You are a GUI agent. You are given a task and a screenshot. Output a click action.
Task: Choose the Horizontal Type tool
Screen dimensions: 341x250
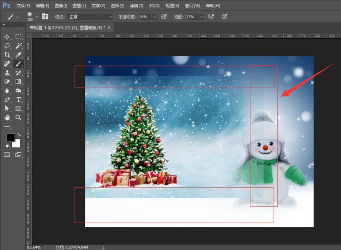[18, 100]
